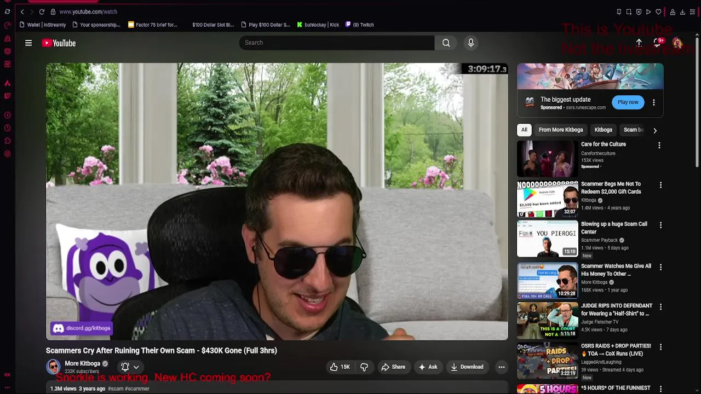
Task: Click the Share button
Action: pyautogui.click(x=393, y=367)
